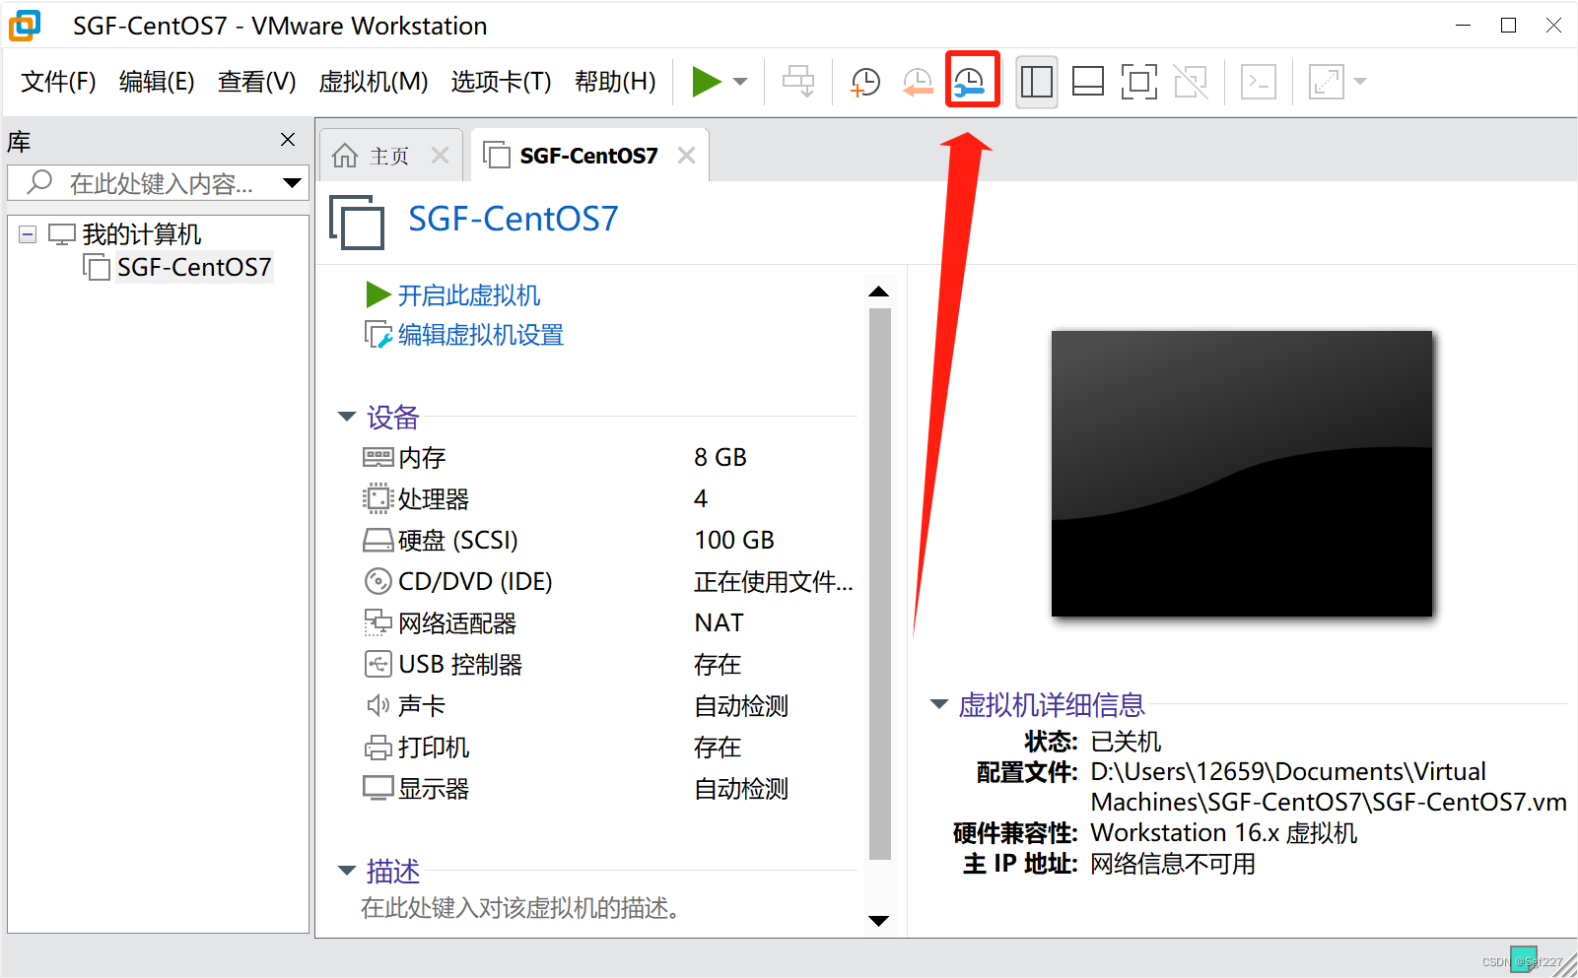Click the scroll down arrow of device list
Screen dimensions: 1578x978
pyautogui.click(x=879, y=921)
